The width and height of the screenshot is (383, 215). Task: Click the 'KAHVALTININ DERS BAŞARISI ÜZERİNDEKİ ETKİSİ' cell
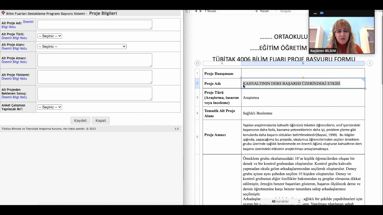pyautogui.click(x=303, y=83)
